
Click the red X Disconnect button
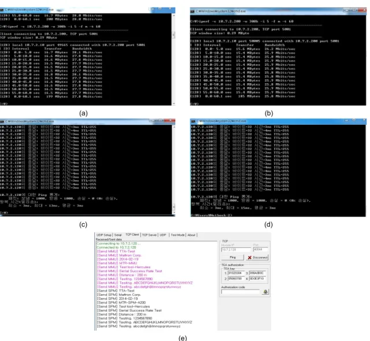257,258
